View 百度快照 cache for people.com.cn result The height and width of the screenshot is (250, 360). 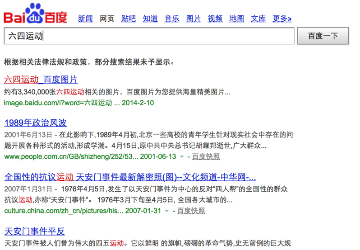[206, 156]
